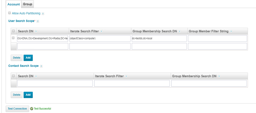Click help icon next to Allow Auto Partitioning
Viewport: 256px width, 113px height.
click(x=43, y=13)
